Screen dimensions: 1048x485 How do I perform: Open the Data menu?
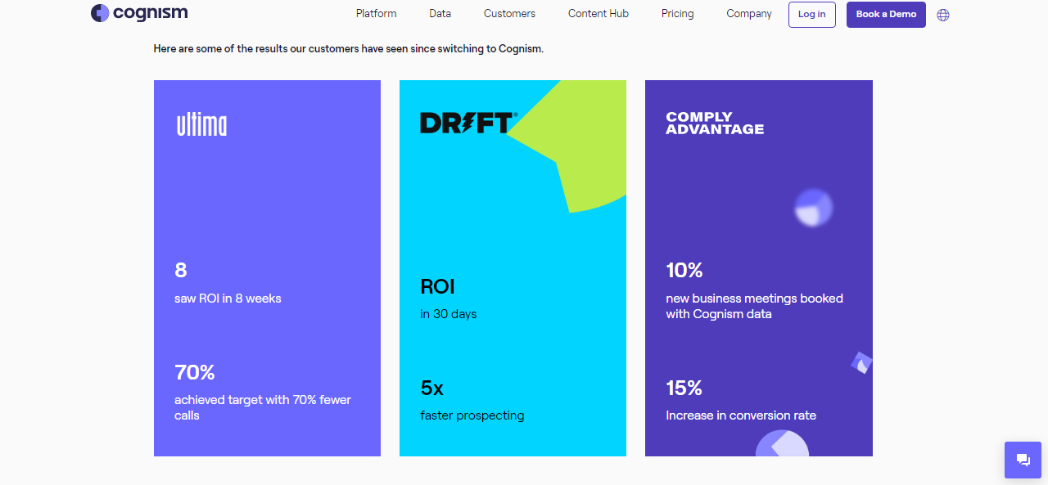click(x=440, y=14)
